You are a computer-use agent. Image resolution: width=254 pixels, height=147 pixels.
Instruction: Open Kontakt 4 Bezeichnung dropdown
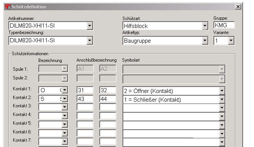(64, 116)
